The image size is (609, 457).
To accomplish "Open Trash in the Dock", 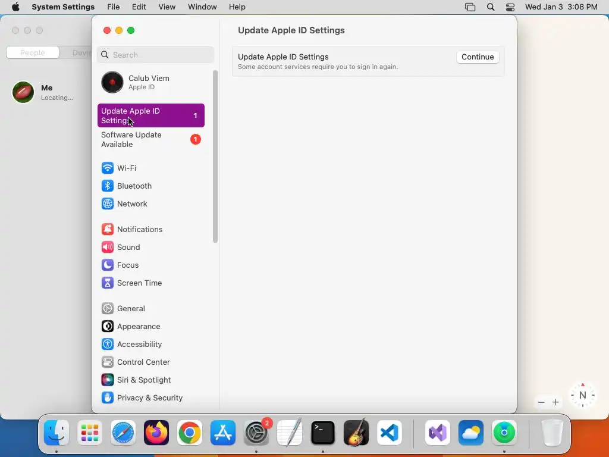I will click(552, 433).
